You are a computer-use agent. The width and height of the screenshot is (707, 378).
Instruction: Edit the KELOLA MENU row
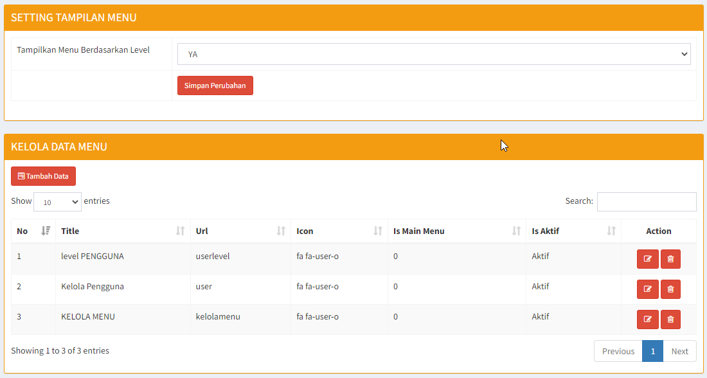pos(647,319)
